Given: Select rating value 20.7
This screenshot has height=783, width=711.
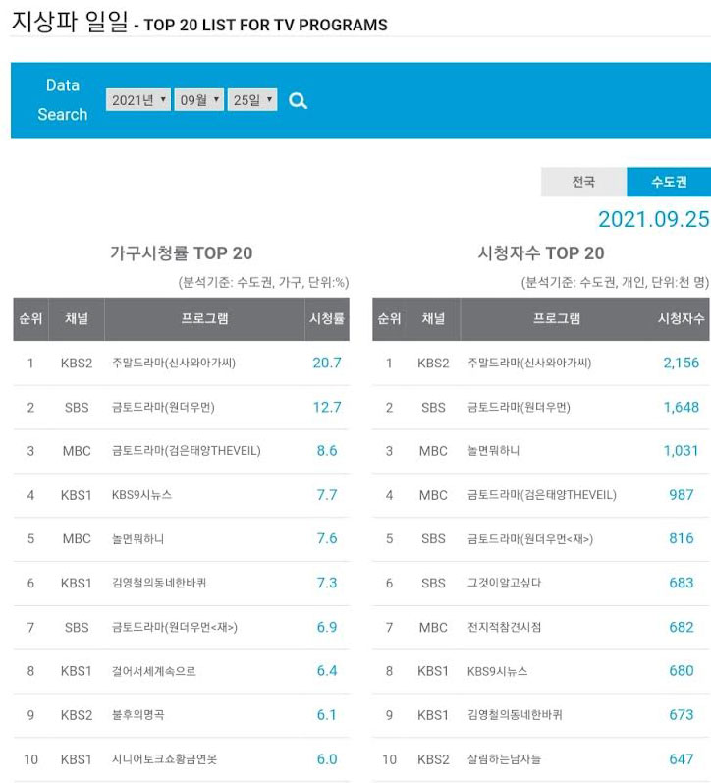Looking at the screenshot, I should [x=327, y=364].
